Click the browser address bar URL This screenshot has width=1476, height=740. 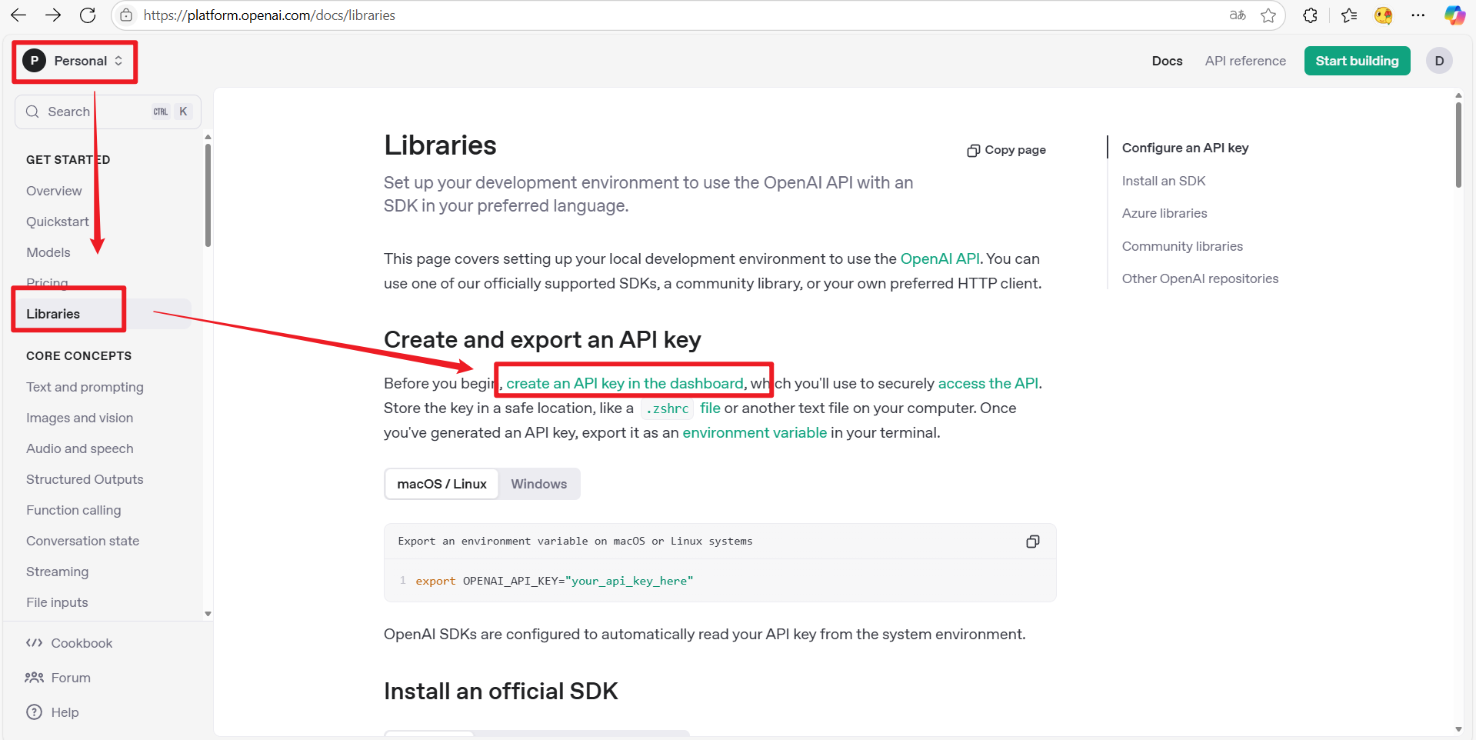(269, 15)
